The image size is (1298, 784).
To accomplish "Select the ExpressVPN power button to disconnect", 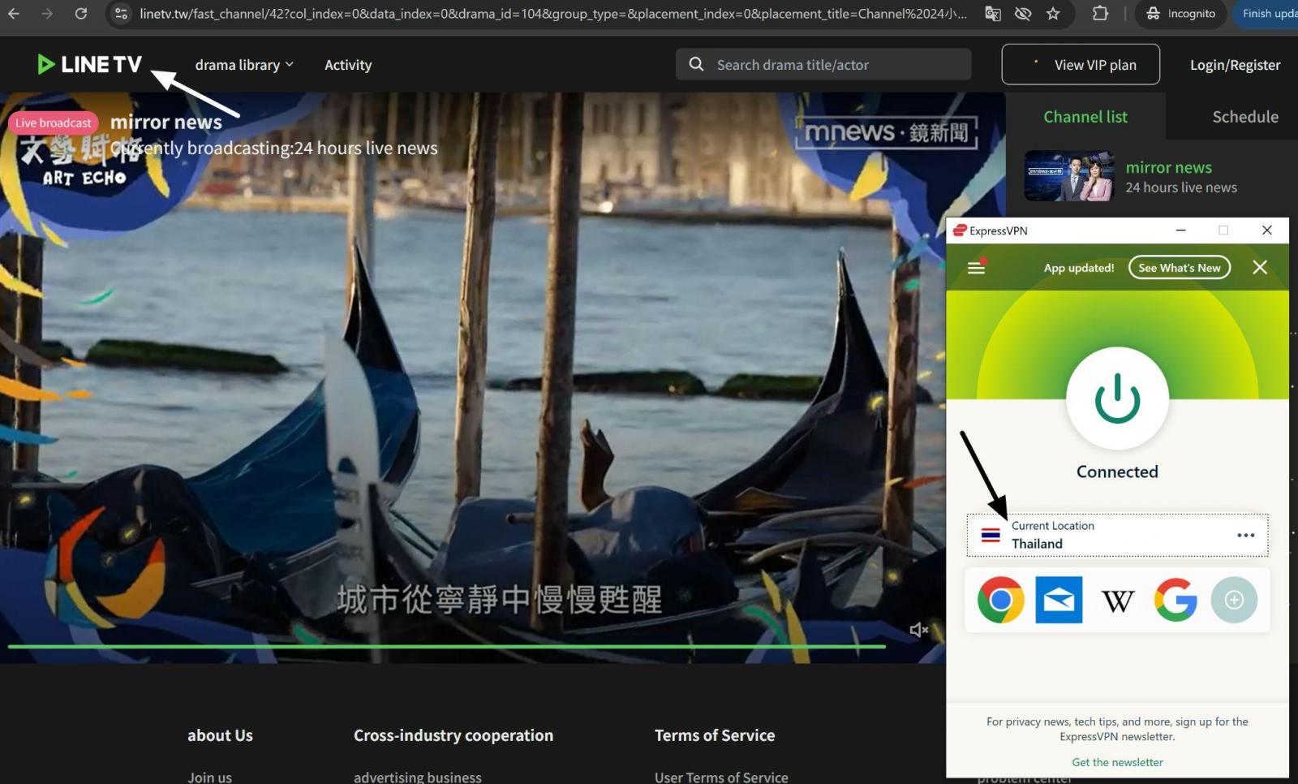I will click(1117, 398).
